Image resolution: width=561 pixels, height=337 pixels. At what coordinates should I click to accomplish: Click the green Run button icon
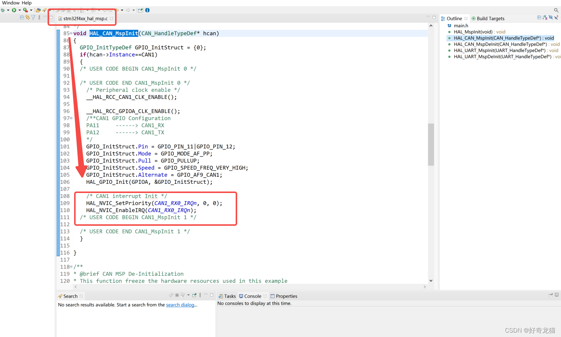click(14, 10)
